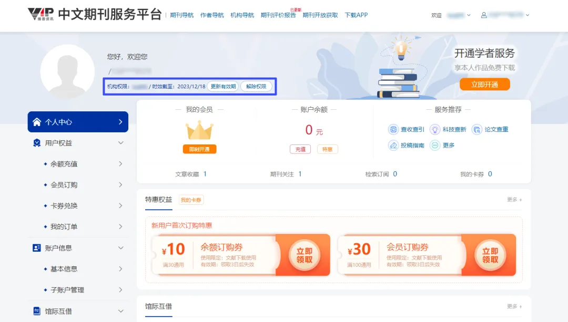Viewport: 568px width, 322px height.
Task: Select 个人中心 in the sidebar
Action: (x=78, y=122)
